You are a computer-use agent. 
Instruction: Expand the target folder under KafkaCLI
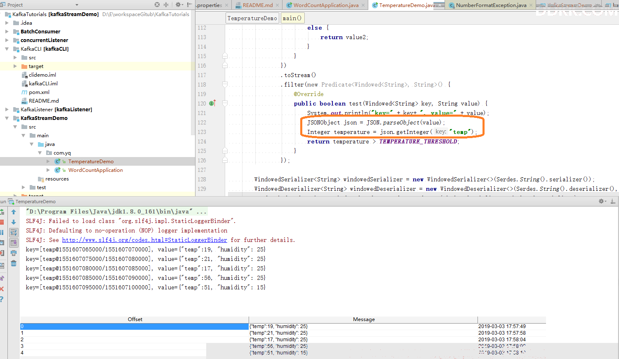pos(15,66)
